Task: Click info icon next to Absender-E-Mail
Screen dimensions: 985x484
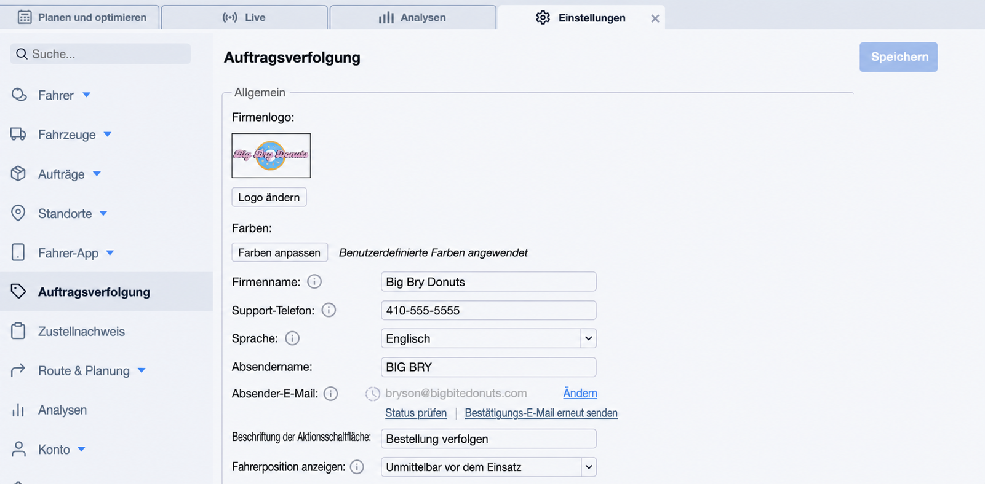Action: 330,394
